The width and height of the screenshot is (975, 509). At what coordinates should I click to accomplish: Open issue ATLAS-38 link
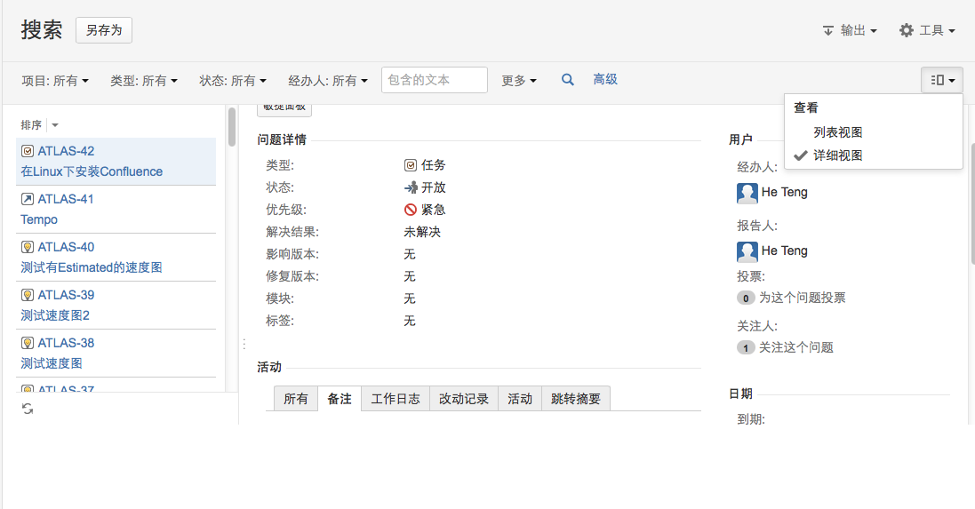(66, 342)
